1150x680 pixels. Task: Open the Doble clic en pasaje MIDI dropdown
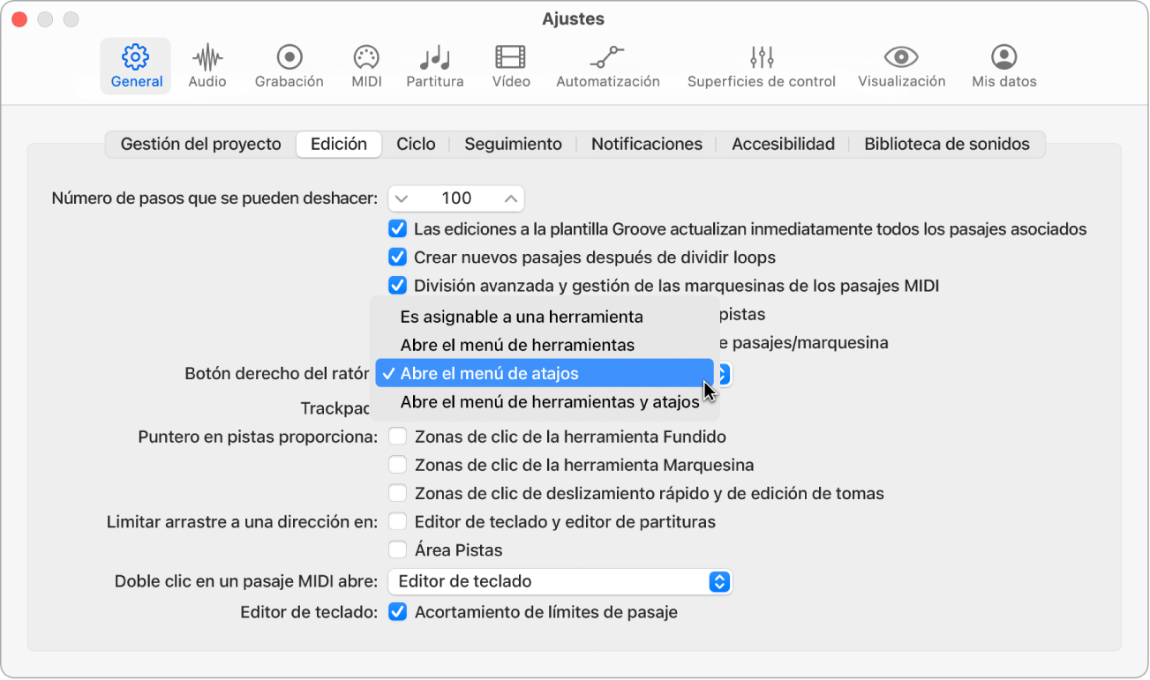(560, 581)
